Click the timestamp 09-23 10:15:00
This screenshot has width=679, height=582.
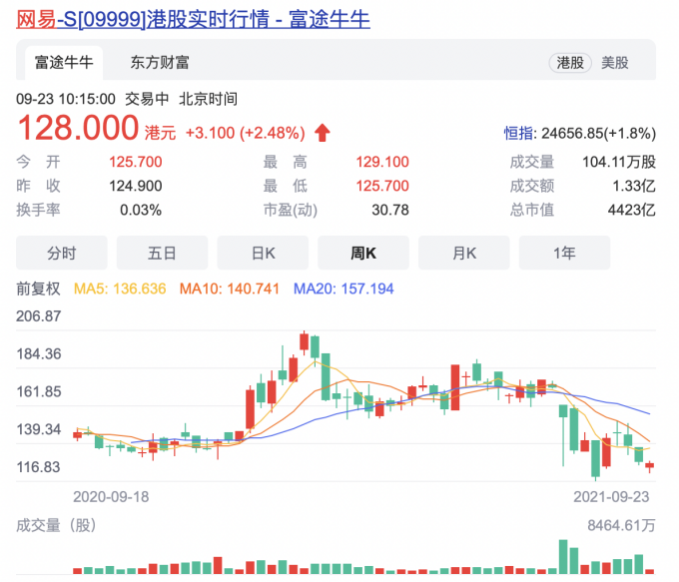(66, 99)
